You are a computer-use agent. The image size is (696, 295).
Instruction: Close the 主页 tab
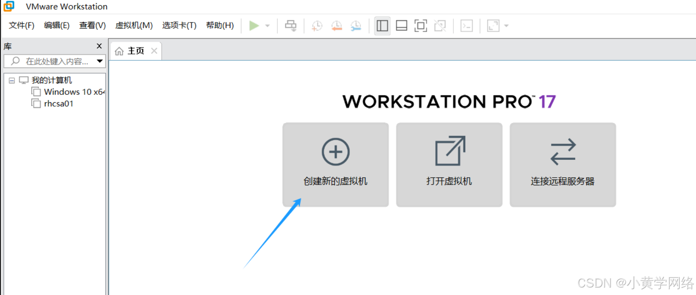coord(154,50)
